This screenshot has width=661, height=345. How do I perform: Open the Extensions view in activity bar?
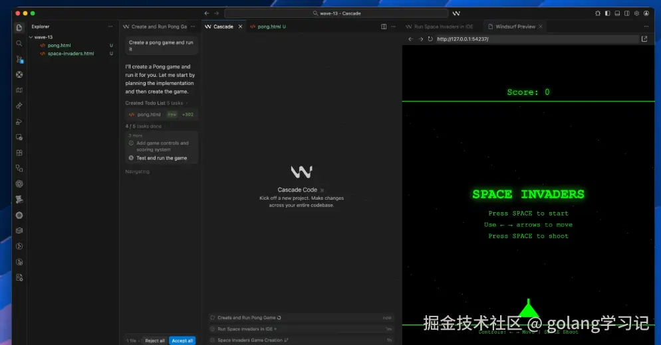(x=19, y=153)
